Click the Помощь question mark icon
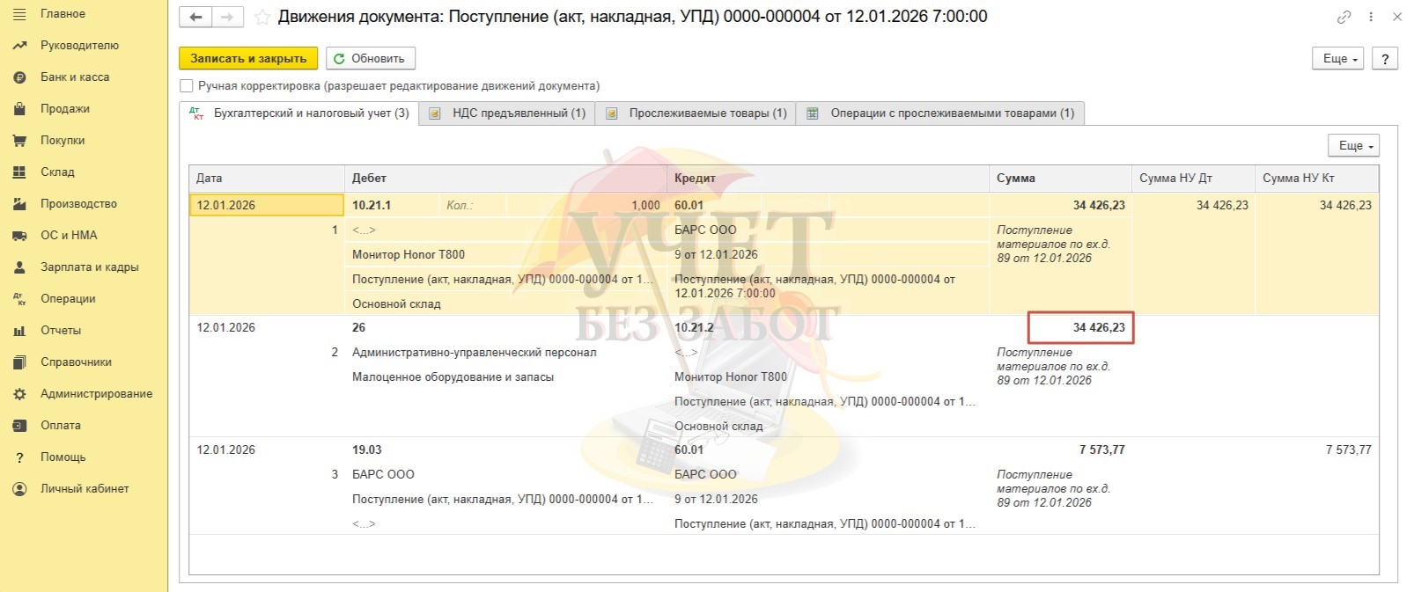Viewport: 1414px width, 592px height. (19, 457)
